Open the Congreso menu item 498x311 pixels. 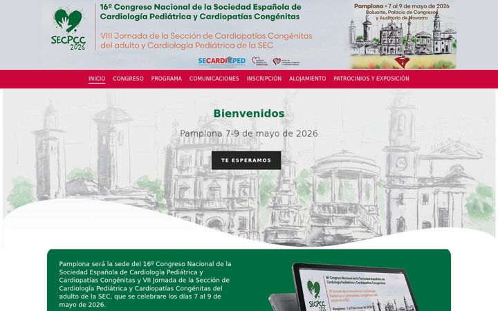(129, 78)
